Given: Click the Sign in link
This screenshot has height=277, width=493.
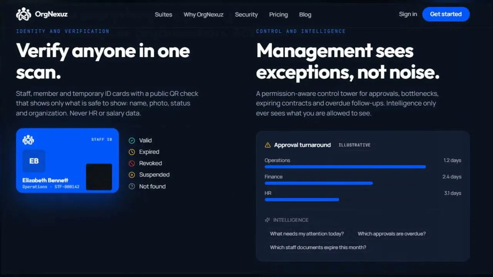Looking at the screenshot, I should coord(408,14).
